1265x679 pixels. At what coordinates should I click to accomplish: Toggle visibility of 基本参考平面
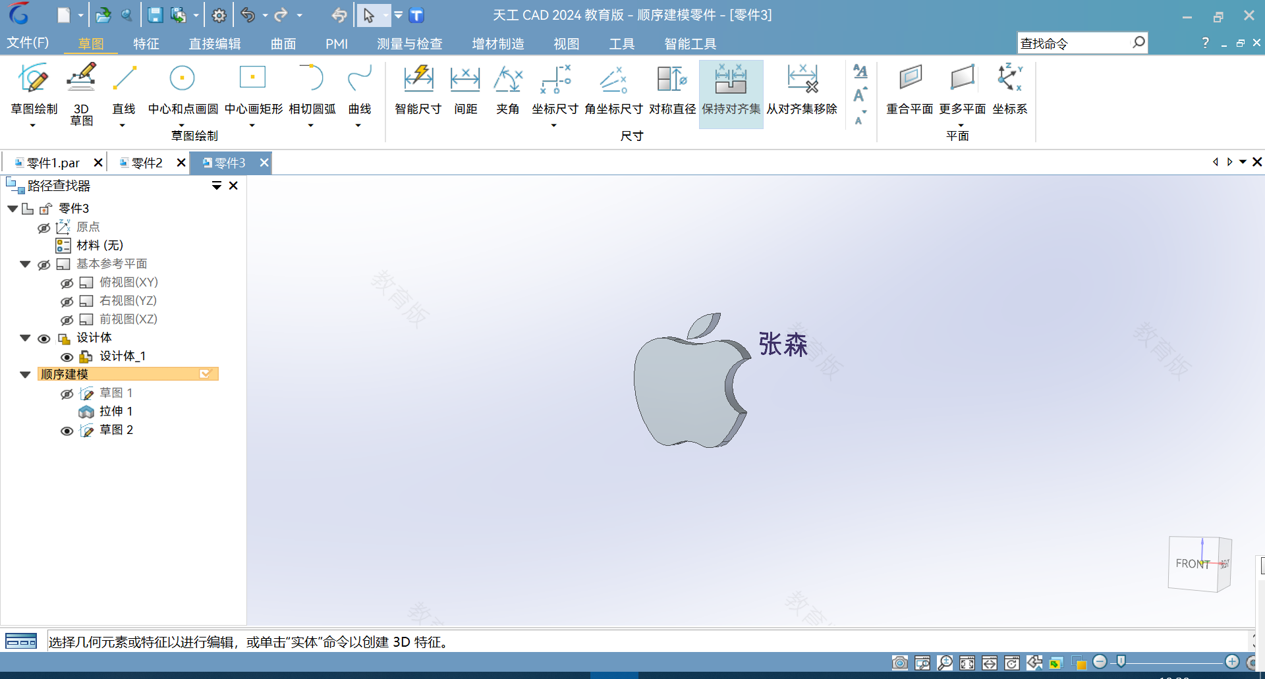(x=44, y=265)
